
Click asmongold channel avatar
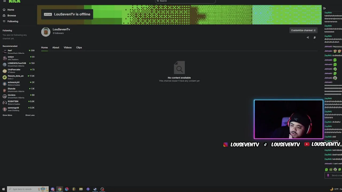click(5, 109)
